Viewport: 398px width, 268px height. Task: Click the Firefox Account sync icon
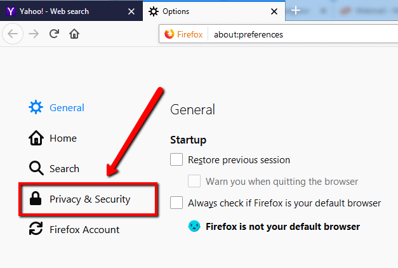(36, 229)
